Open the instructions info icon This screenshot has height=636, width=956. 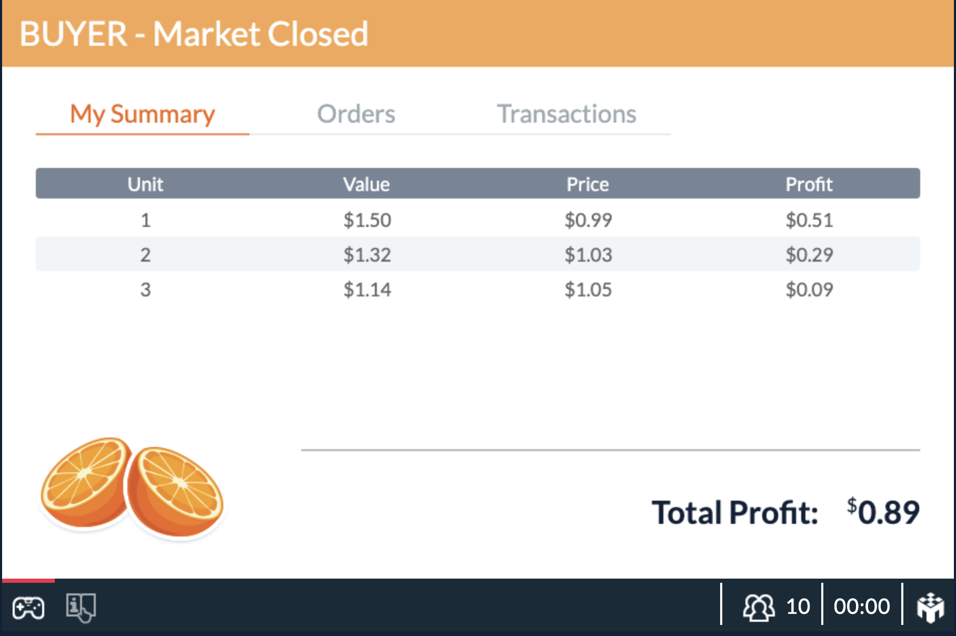81,608
